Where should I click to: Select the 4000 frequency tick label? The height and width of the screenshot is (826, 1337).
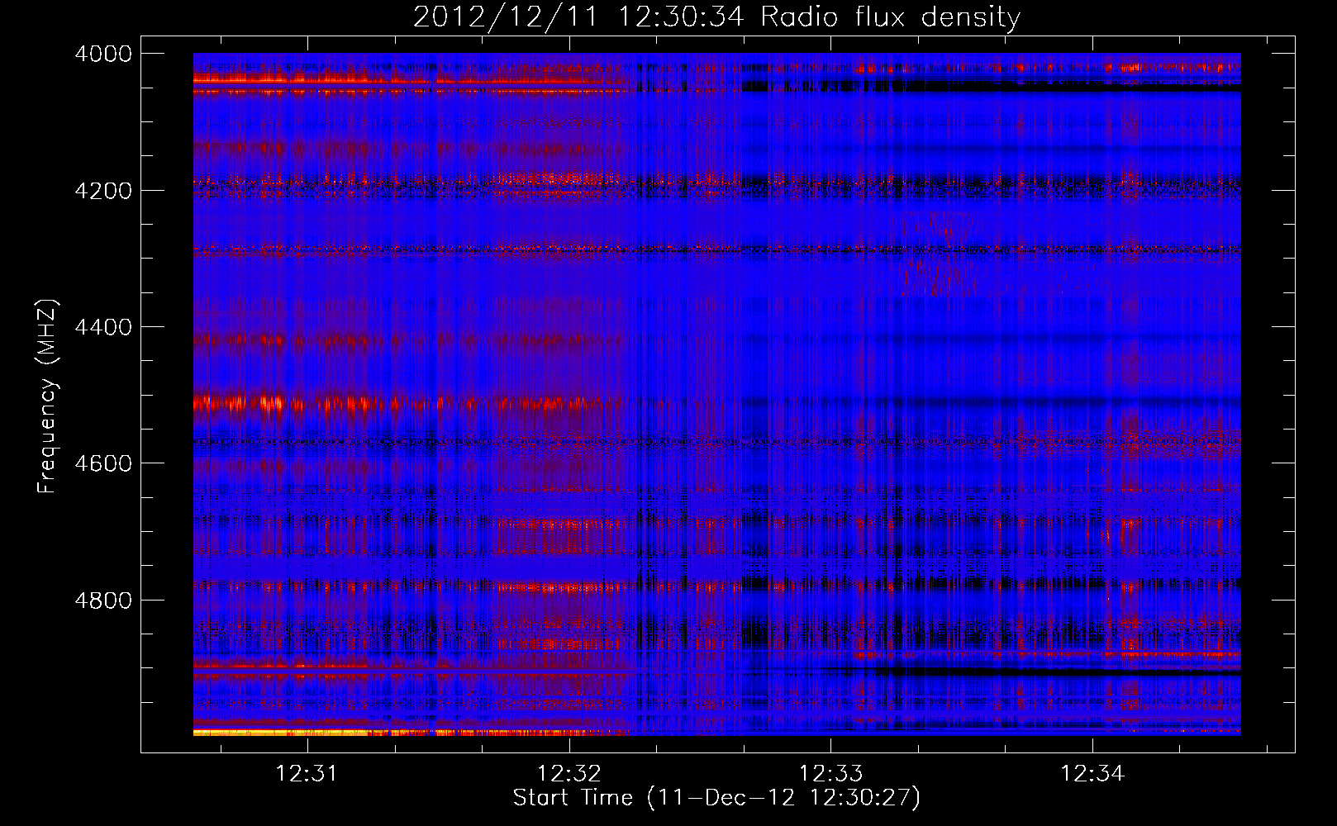tap(103, 54)
